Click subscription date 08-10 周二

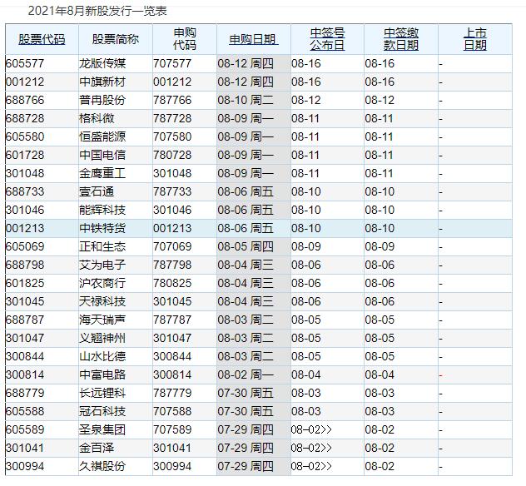(246, 101)
